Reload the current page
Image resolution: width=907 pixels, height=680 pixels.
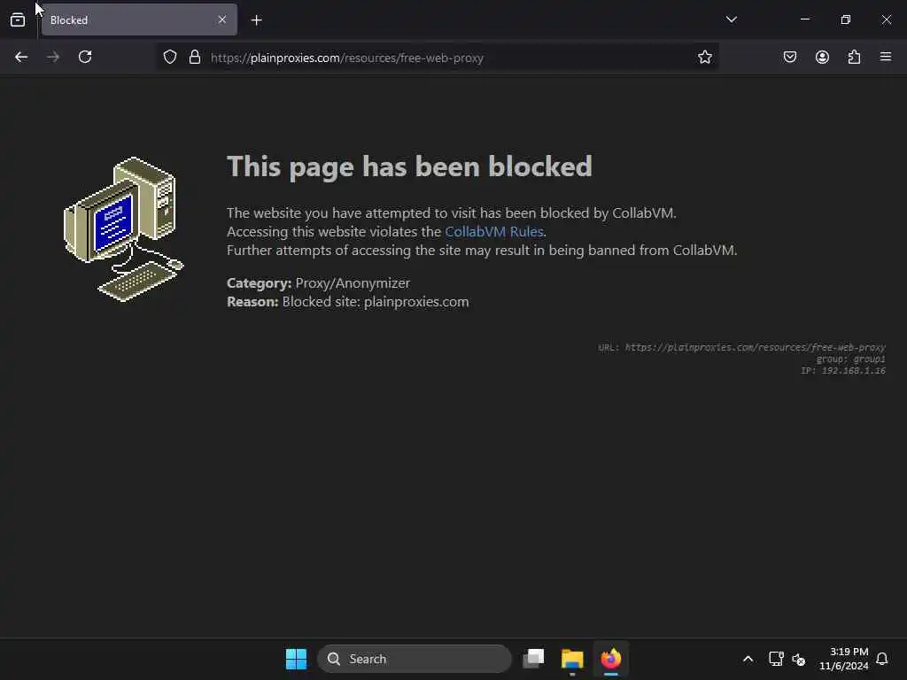pos(85,58)
